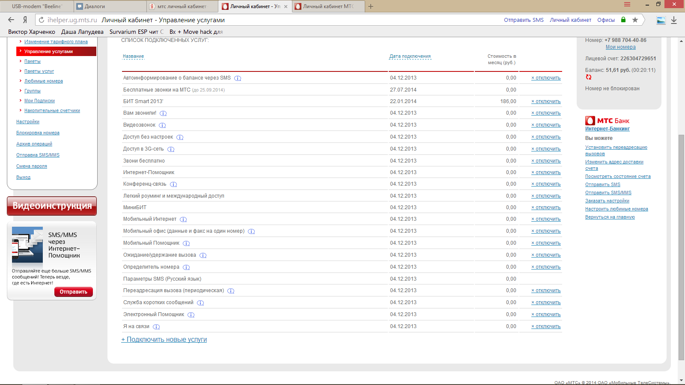This screenshot has height=385, width=685.
Task: Open info icon for Автоинформирование о балансе через SMS
Action: point(238,78)
